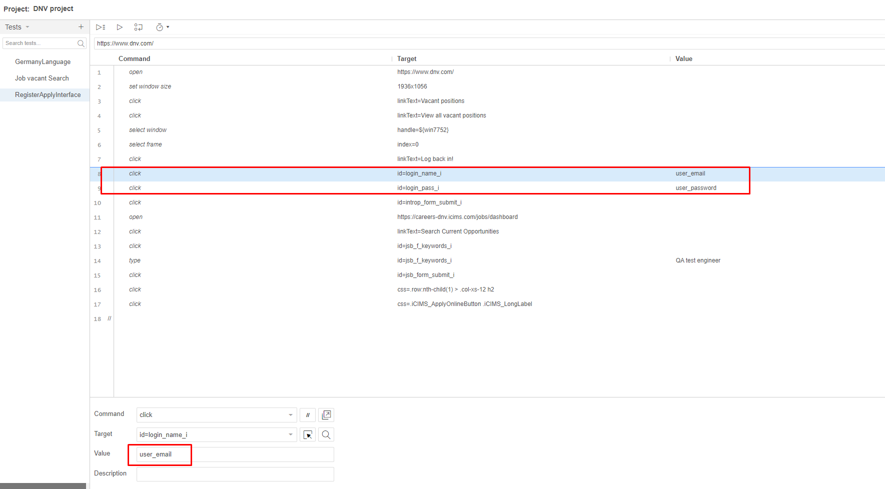The width and height of the screenshot is (885, 489).
Task: Open the Command dropdown
Action: [290, 414]
